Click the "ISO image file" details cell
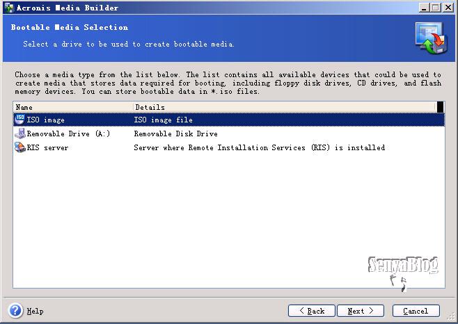Viewport: 458px width, 324px height. point(164,120)
